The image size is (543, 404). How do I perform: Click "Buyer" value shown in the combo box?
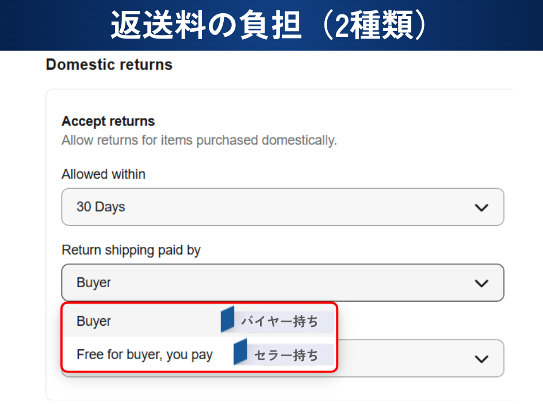(x=94, y=283)
